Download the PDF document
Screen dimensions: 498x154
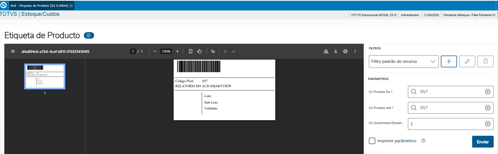pos(336,51)
